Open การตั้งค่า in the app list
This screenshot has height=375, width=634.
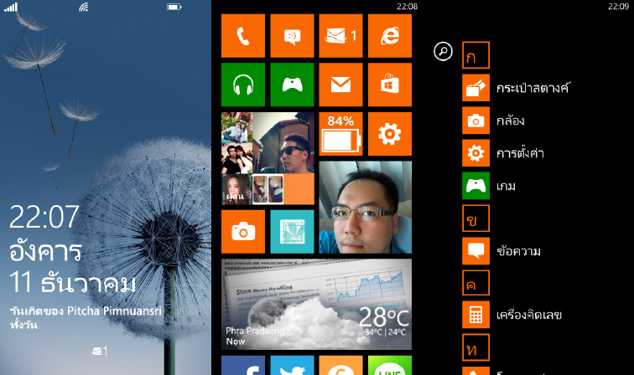point(520,153)
